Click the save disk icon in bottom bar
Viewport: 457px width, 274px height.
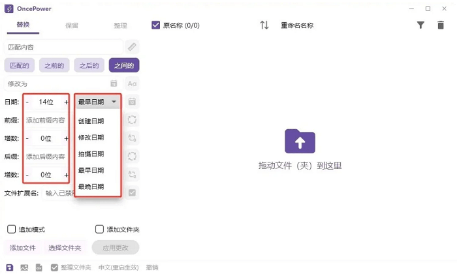point(10,267)
